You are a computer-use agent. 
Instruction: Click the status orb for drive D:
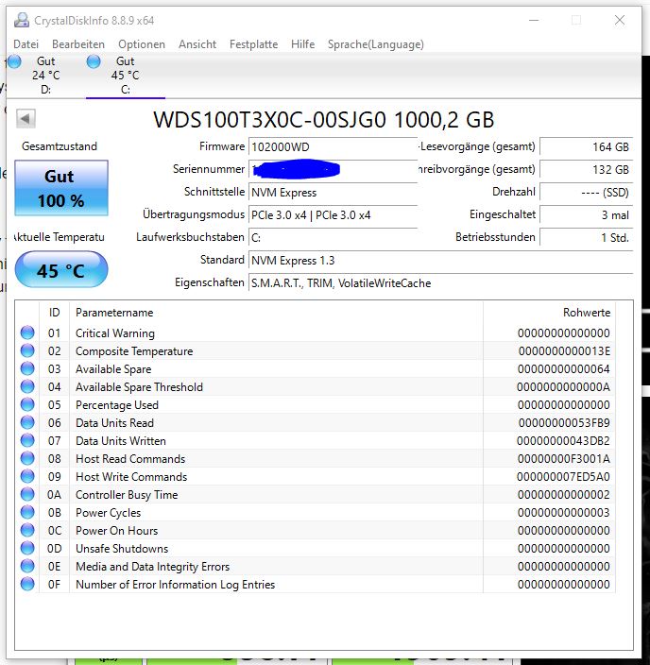coord(14,61)
